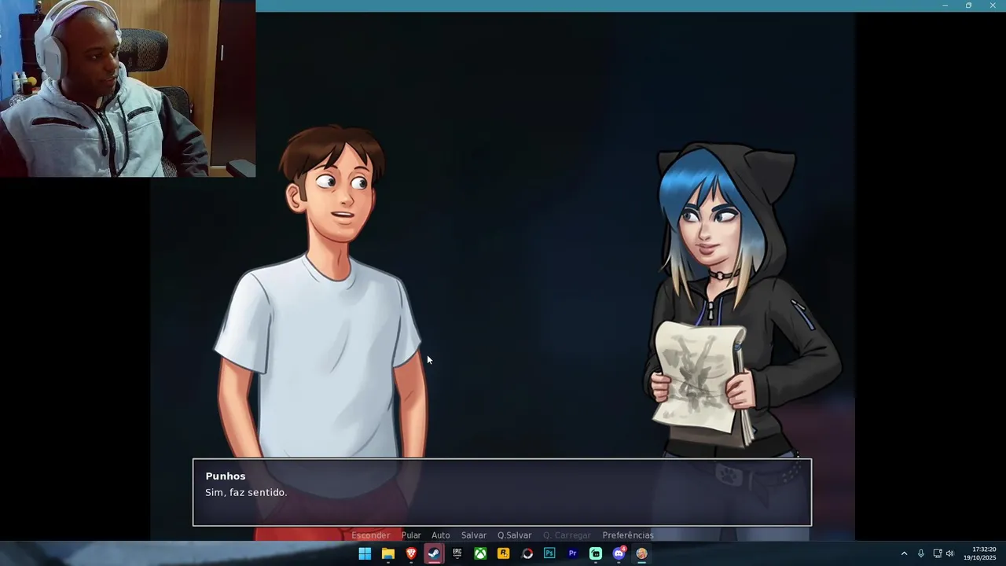Open Preferências menu
This screenshot has width=1006, height=566.
click(628, 535)
